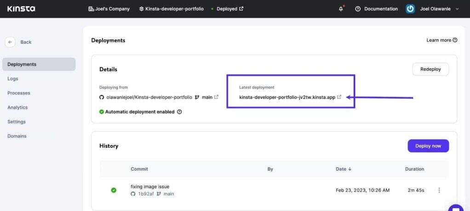
Task: Click Learn more help icon
Action: [455, 40]
